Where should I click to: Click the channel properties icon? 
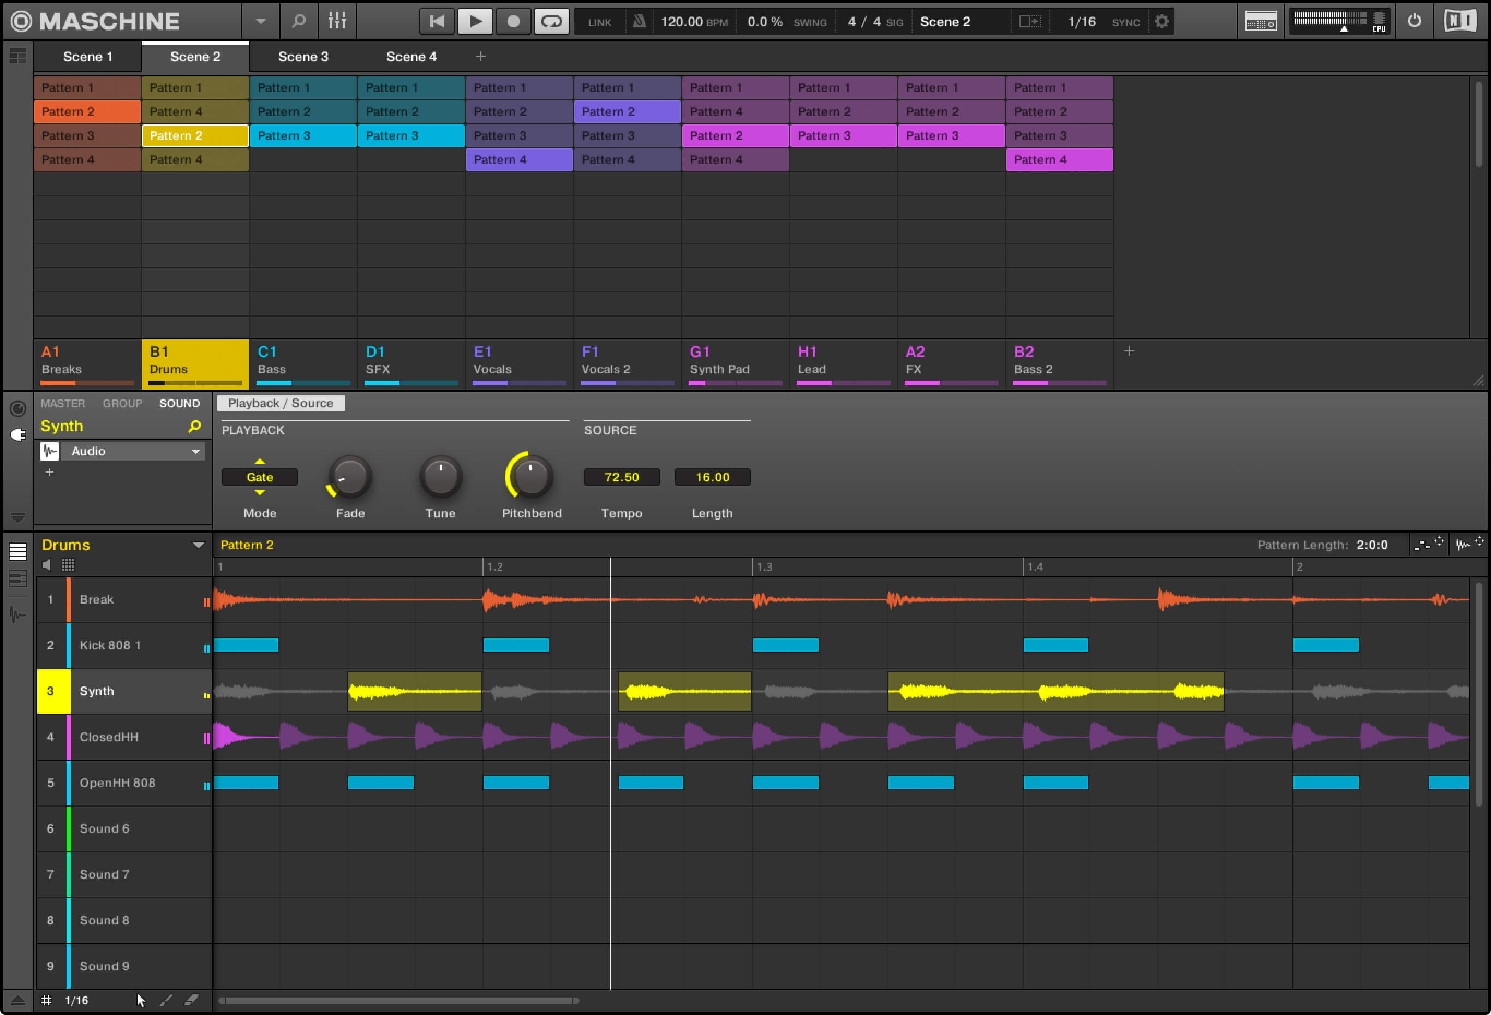pos(18,409)
